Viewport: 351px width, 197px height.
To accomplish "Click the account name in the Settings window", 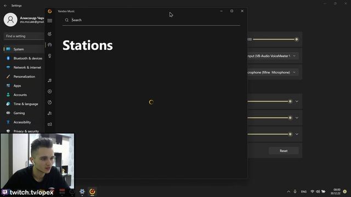I will (x=32, y=18).
